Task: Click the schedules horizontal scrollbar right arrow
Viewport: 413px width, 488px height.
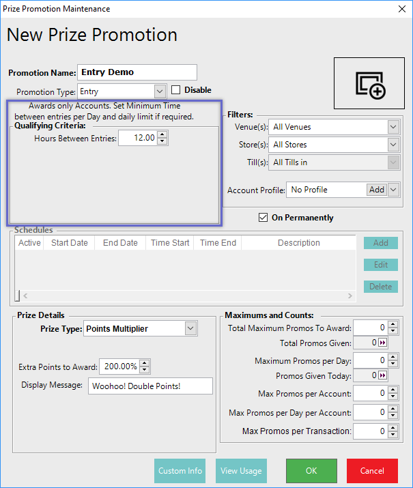Action: (350, 296)
